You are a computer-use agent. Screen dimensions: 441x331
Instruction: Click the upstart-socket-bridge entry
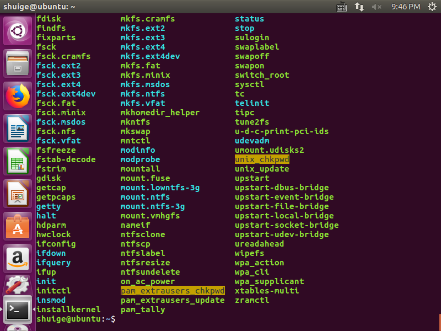tap(287, 225)
